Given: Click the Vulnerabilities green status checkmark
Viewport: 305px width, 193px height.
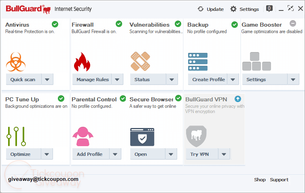Looking at the screenshot, I should (178, 24).
